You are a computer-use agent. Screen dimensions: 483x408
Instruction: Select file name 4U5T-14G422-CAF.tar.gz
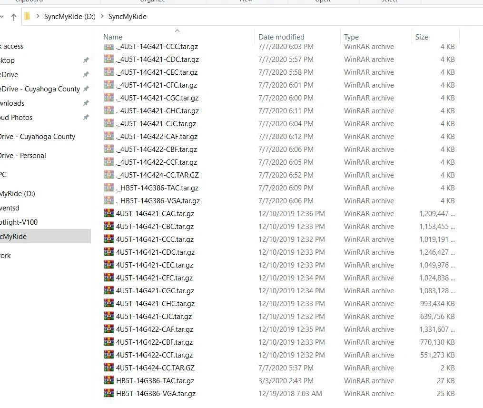point(155,329)
